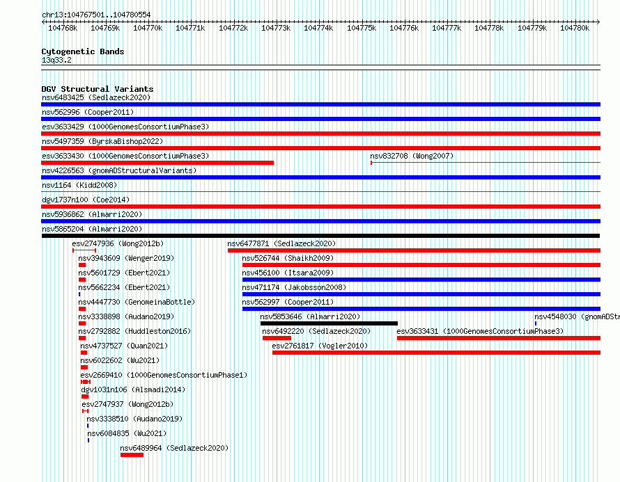
Task: Click the 104774k ruler position
Action: coord(318,28)
